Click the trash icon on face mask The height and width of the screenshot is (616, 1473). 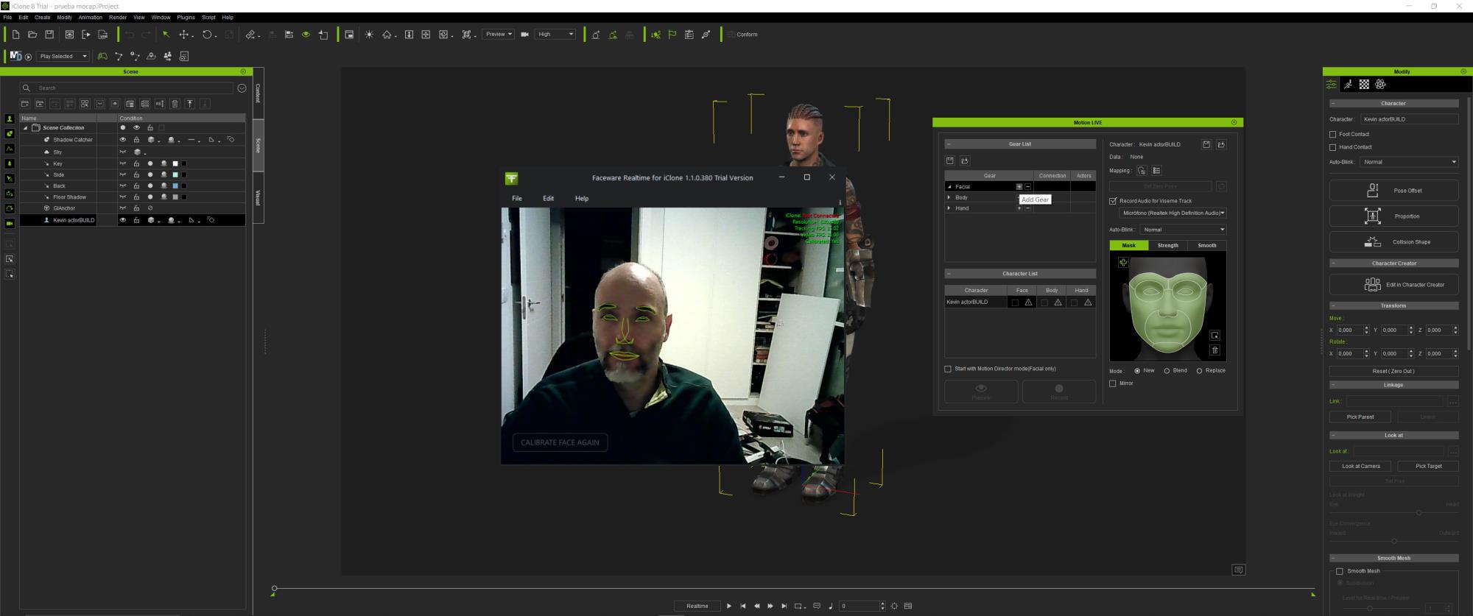coord(1214,350)
